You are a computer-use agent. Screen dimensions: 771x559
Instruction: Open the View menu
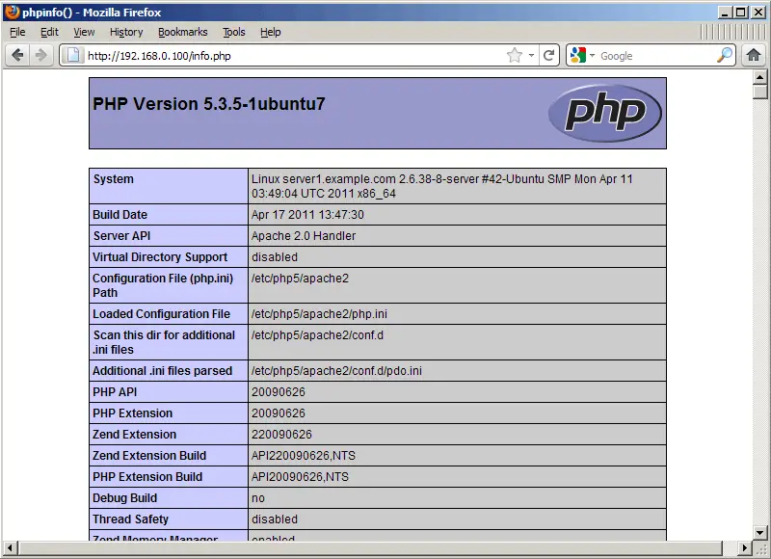click(84, 32)
